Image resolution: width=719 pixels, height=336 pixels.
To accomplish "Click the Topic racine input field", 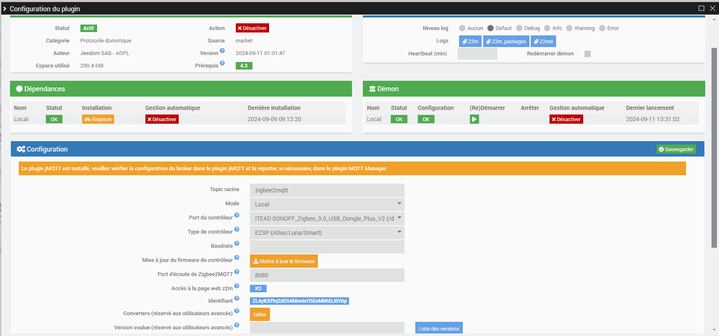I will point(327,190).
